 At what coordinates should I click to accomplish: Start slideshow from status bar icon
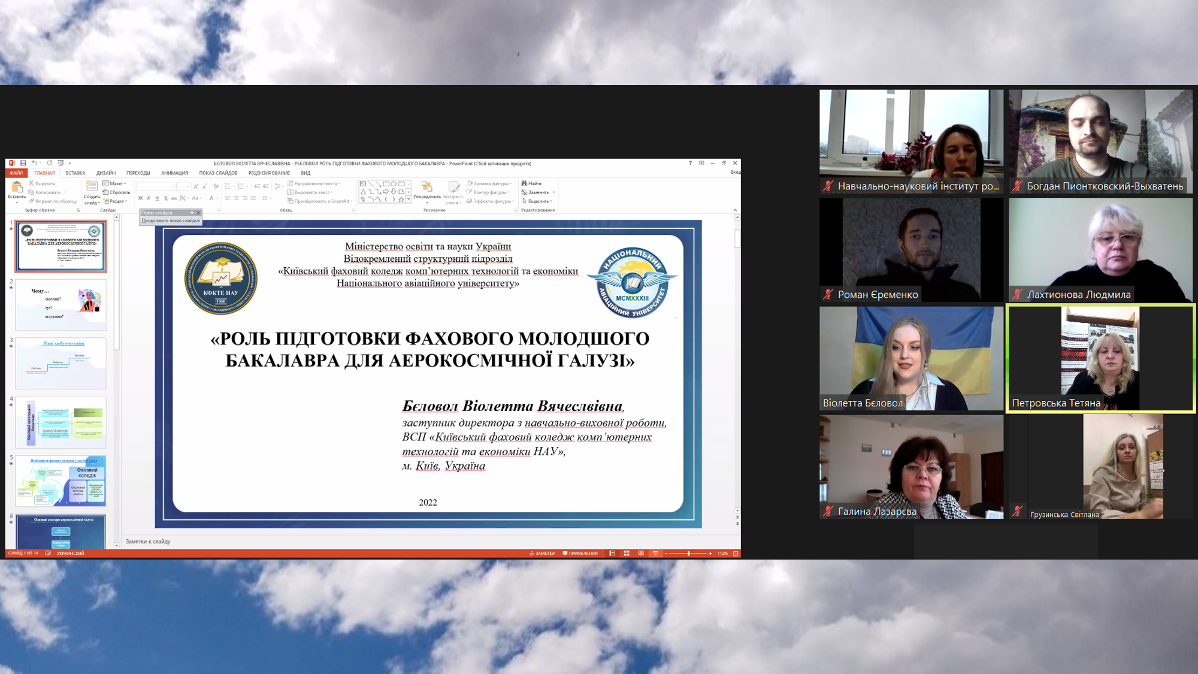coord(655,553)
